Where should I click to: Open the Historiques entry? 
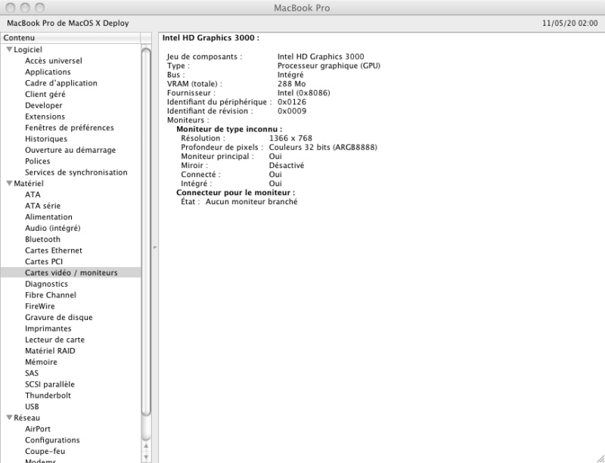click(46, 139)
